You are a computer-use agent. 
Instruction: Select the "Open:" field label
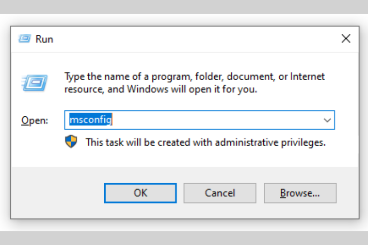pos(34,121)
